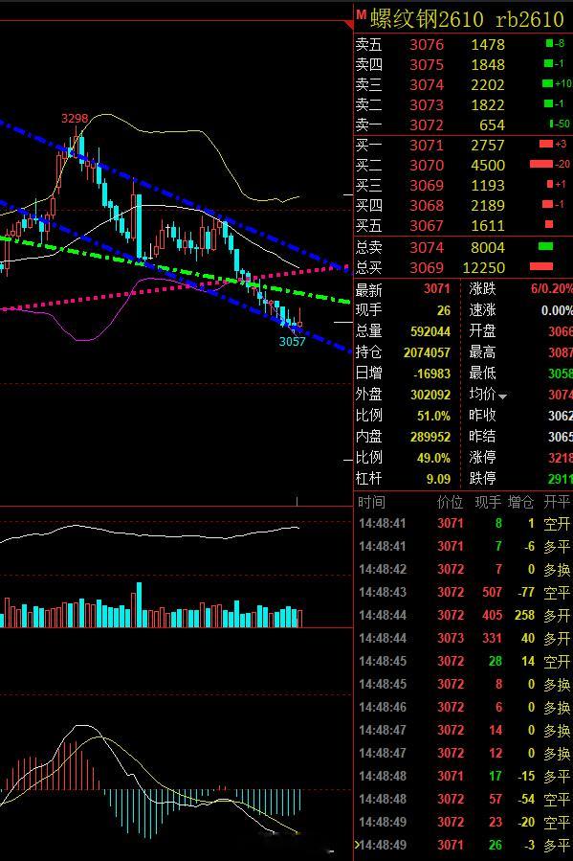Screen dimensions: 573x861
Task: Select the 杠杆 value 9.09
Action: tap(439, 480)
